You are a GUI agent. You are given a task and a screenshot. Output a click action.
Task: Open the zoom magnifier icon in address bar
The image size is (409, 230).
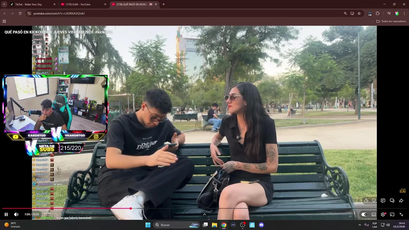(345, 13)
